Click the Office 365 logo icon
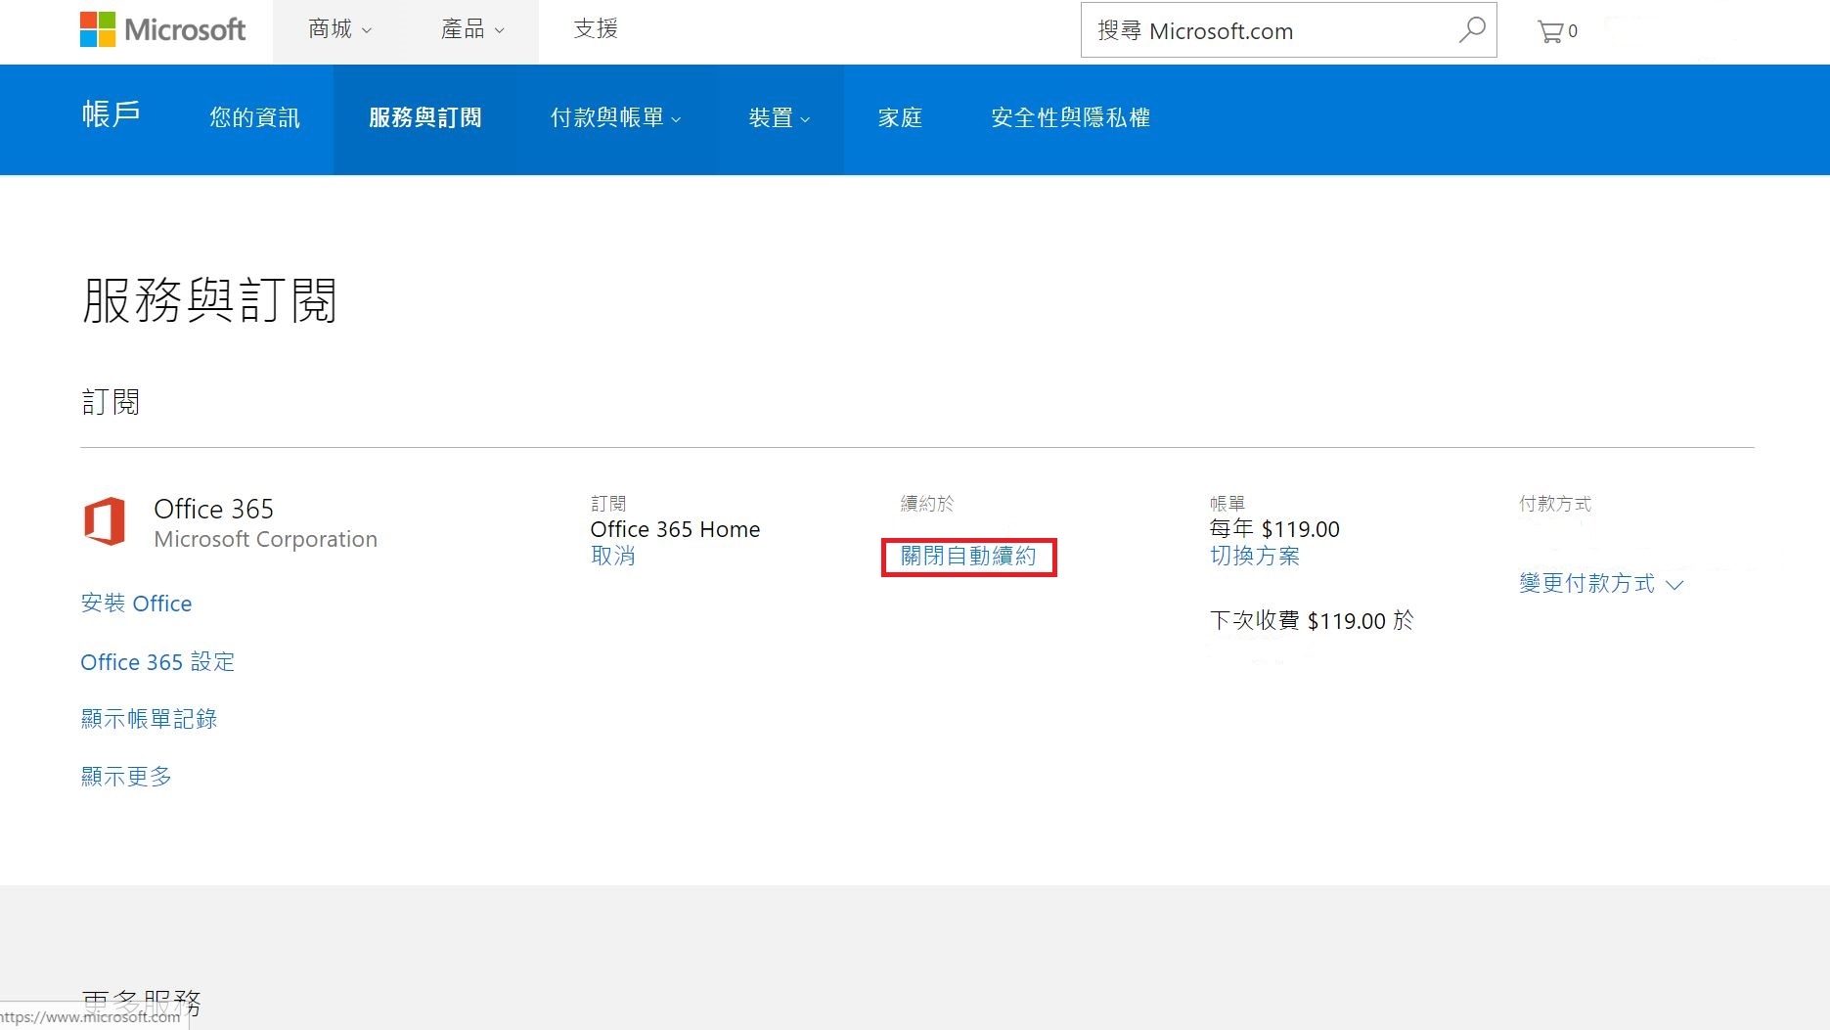Screen dimensions: 1830x1030 (x=105, y=520)
